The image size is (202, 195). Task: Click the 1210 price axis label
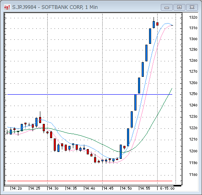(x=193, y=139)
